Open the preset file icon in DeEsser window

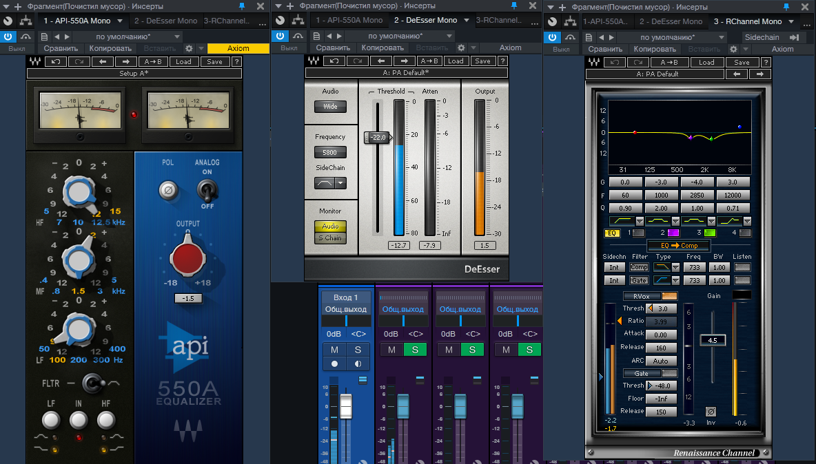316,36
